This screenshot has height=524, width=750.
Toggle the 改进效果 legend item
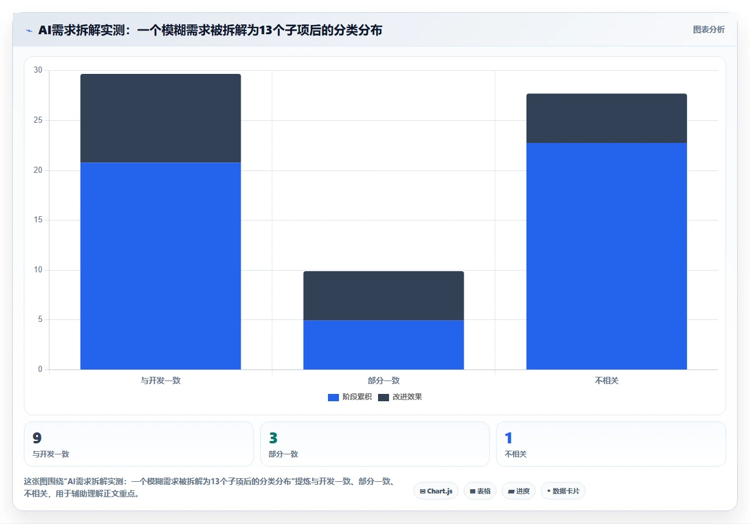(399, 397)
